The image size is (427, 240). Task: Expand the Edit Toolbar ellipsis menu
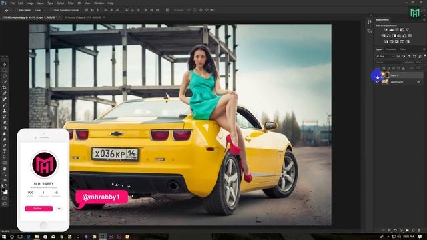[5, 180]
